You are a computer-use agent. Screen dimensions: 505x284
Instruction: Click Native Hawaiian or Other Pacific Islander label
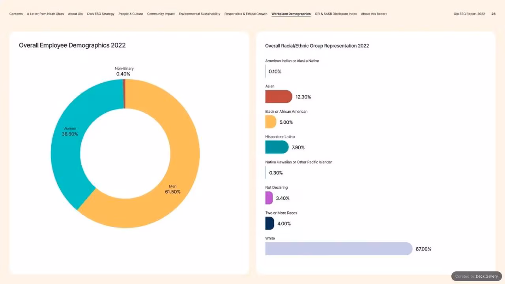coord(299,162)
